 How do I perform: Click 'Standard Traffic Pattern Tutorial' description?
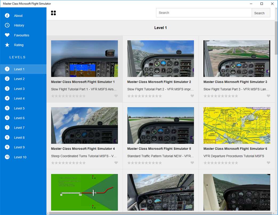tap(161, 156)
